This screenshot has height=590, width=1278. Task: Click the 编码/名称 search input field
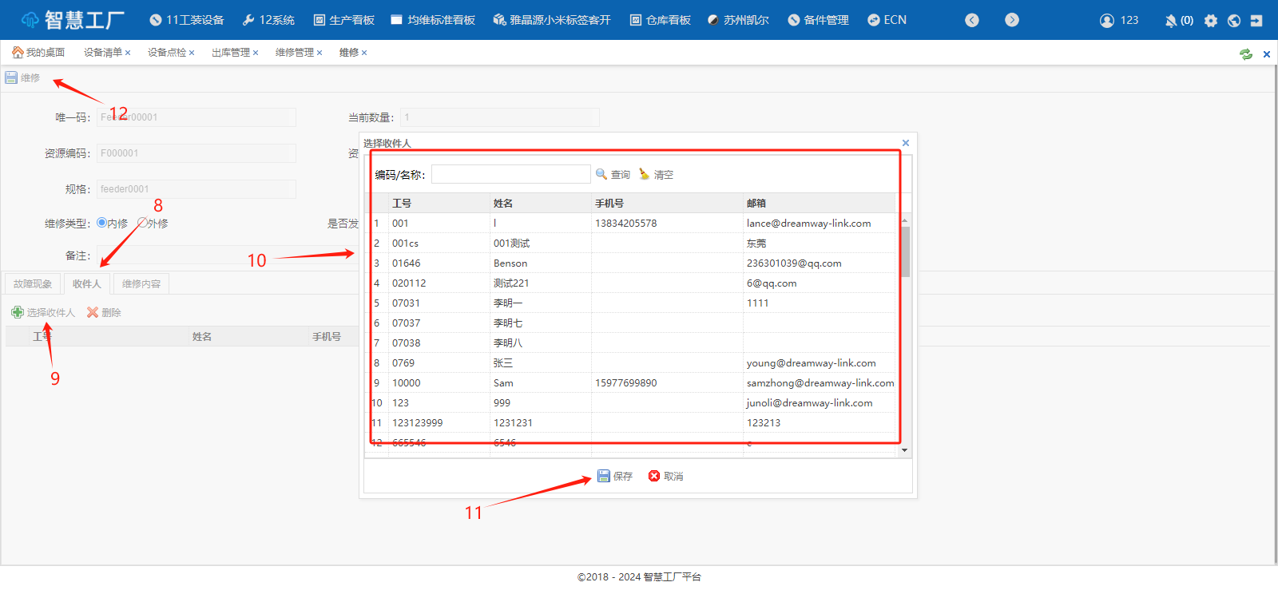[x=510, y=174]
